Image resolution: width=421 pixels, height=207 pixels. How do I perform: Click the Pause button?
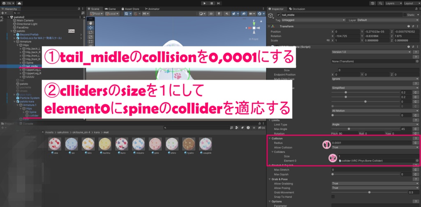[x=212, y=3]
